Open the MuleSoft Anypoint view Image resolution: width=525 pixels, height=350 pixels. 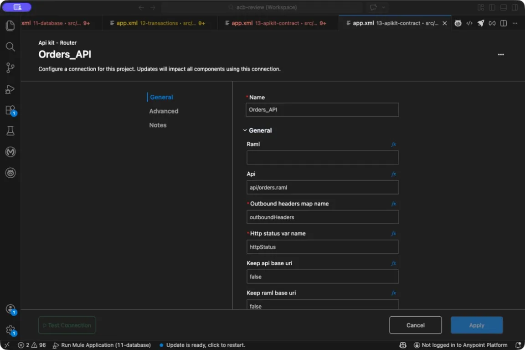10,152
